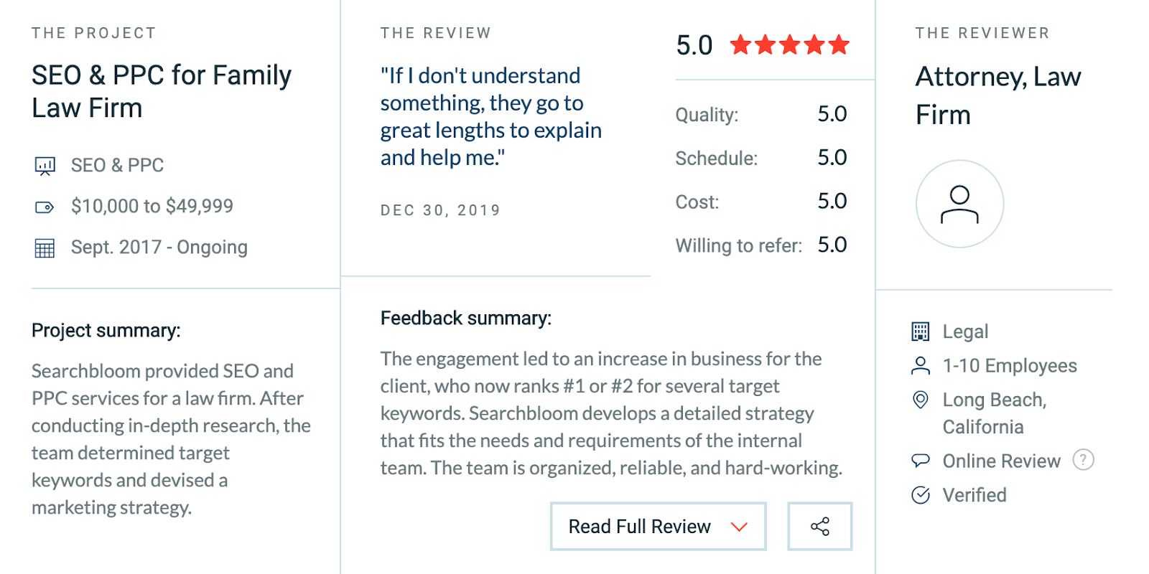The image size is (1149, 574).
Task: Click the location pin icon for Long Beach
Action: pyautogui.click(x=921, y=400)
